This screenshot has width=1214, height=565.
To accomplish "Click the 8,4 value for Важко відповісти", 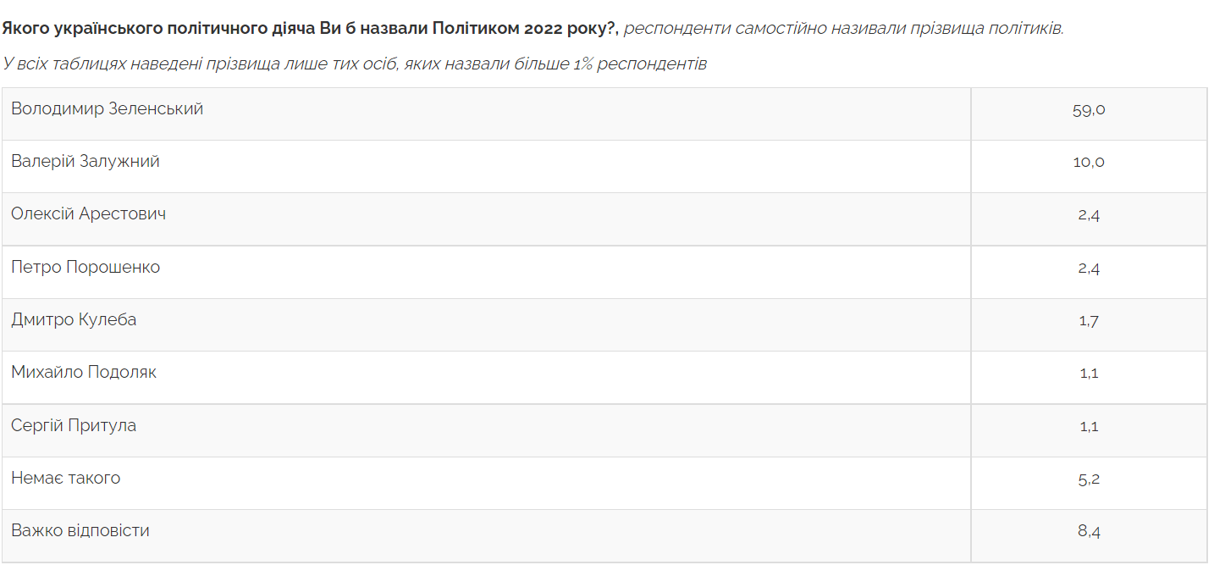I will (1088, 532).
